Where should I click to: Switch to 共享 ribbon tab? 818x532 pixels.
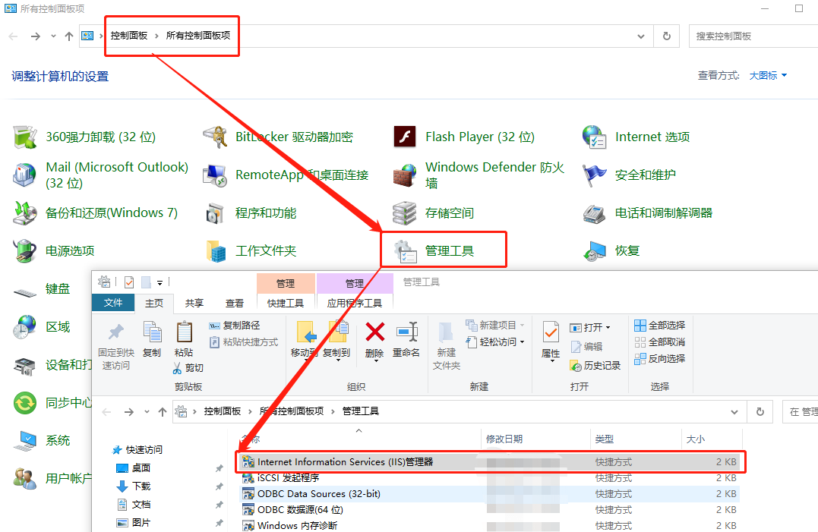click(x=194, y=303)
